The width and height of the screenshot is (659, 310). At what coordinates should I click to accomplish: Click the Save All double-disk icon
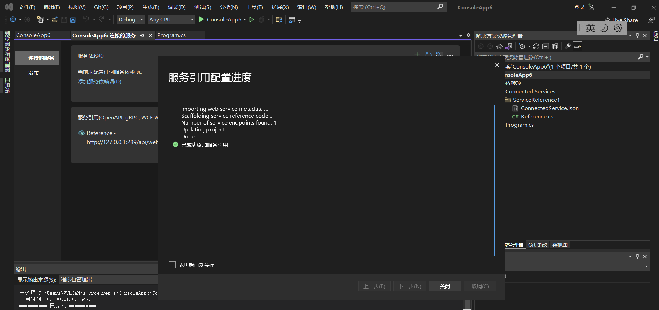pos(73,20)
